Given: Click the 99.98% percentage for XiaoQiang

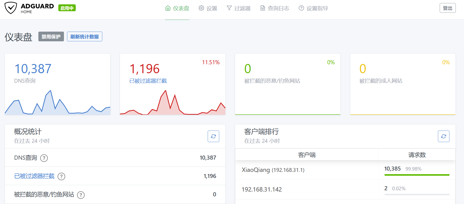Looking at the screenshot, I should tap(413, 169).
